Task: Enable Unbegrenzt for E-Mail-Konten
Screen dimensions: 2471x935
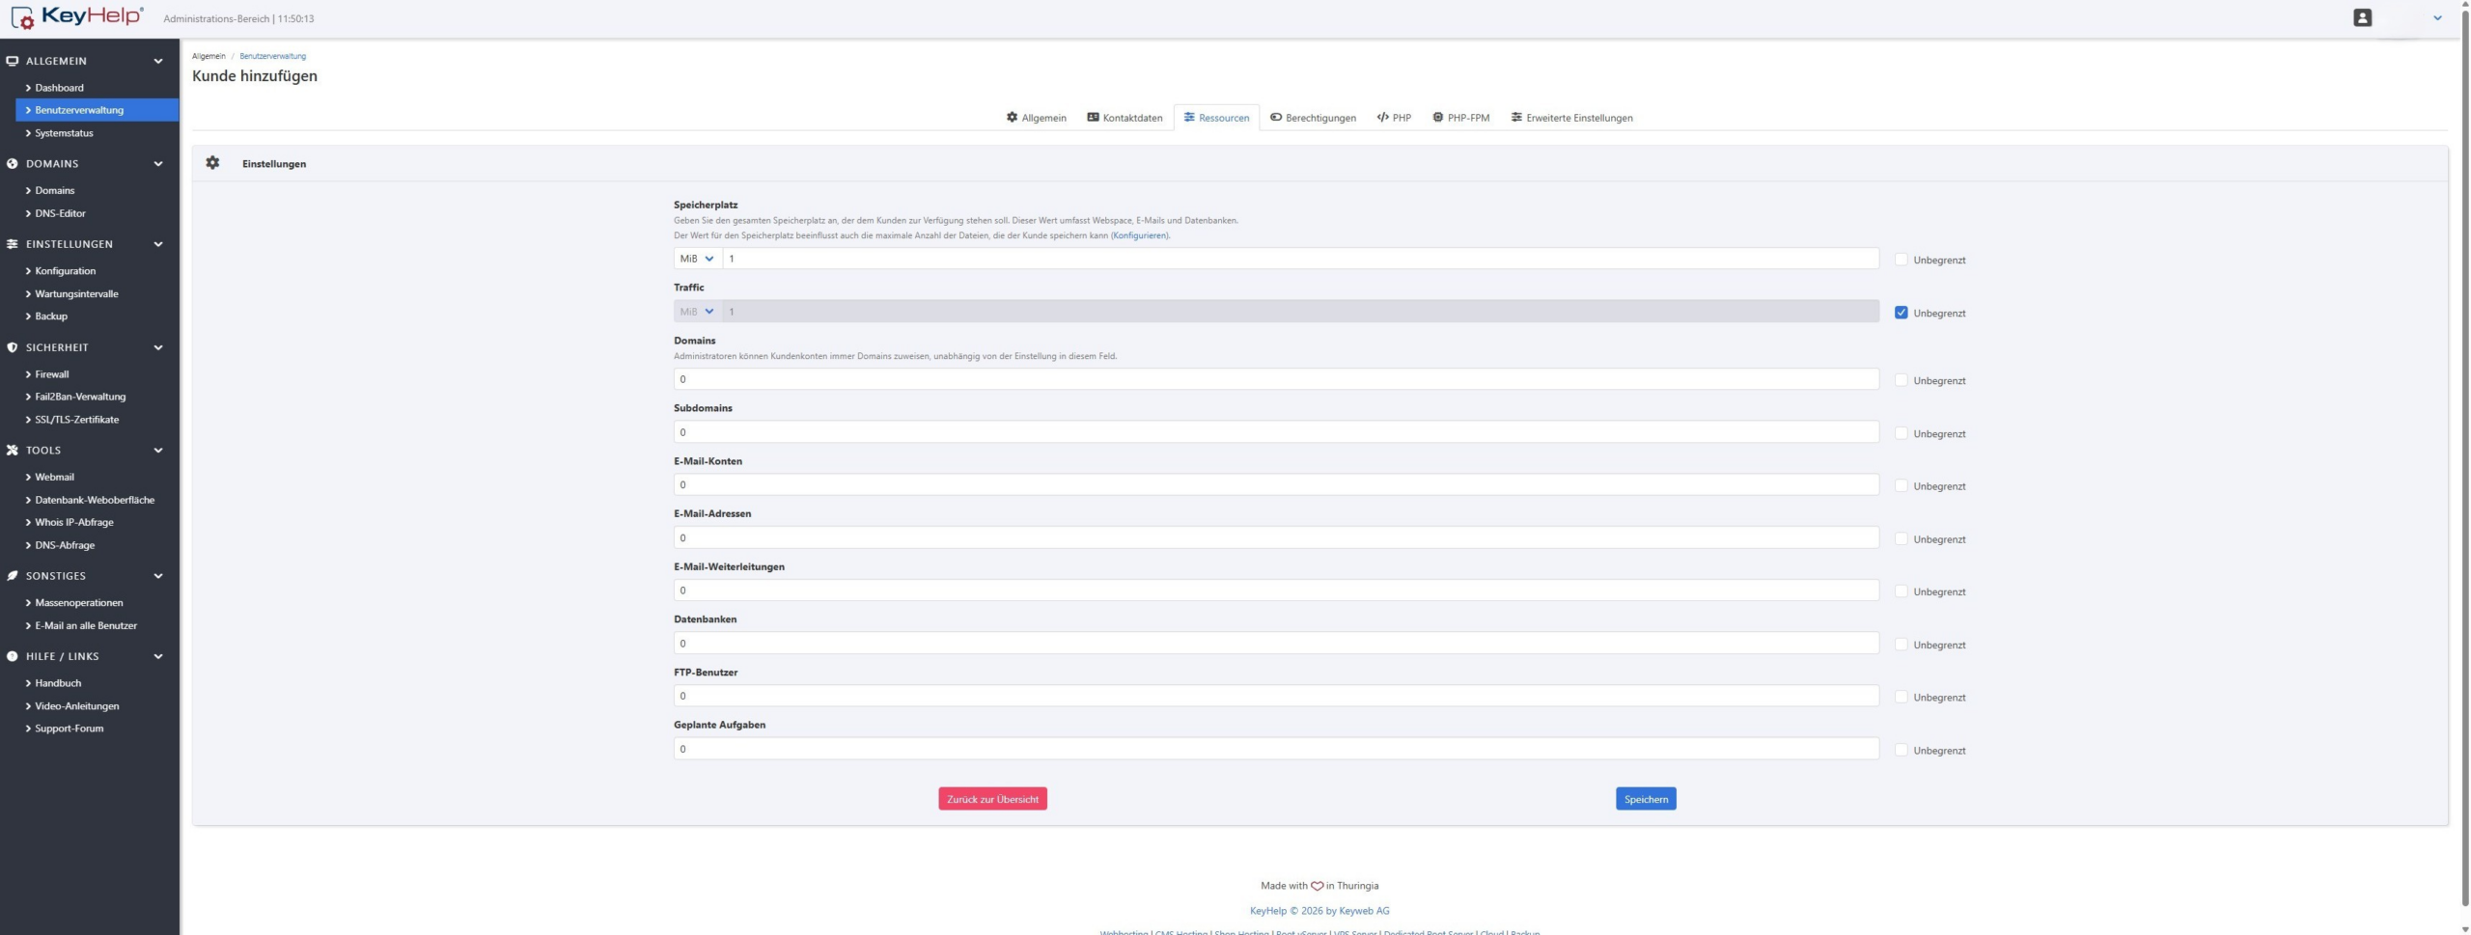Action: [x=1901, y=486]
